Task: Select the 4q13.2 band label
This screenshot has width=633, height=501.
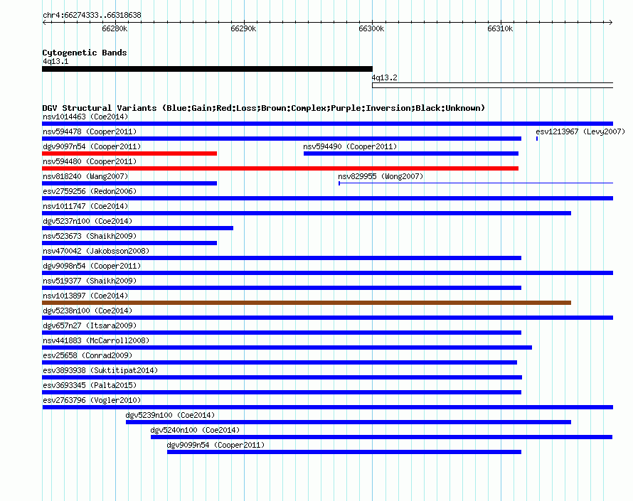Action: [x=384, y=77]
